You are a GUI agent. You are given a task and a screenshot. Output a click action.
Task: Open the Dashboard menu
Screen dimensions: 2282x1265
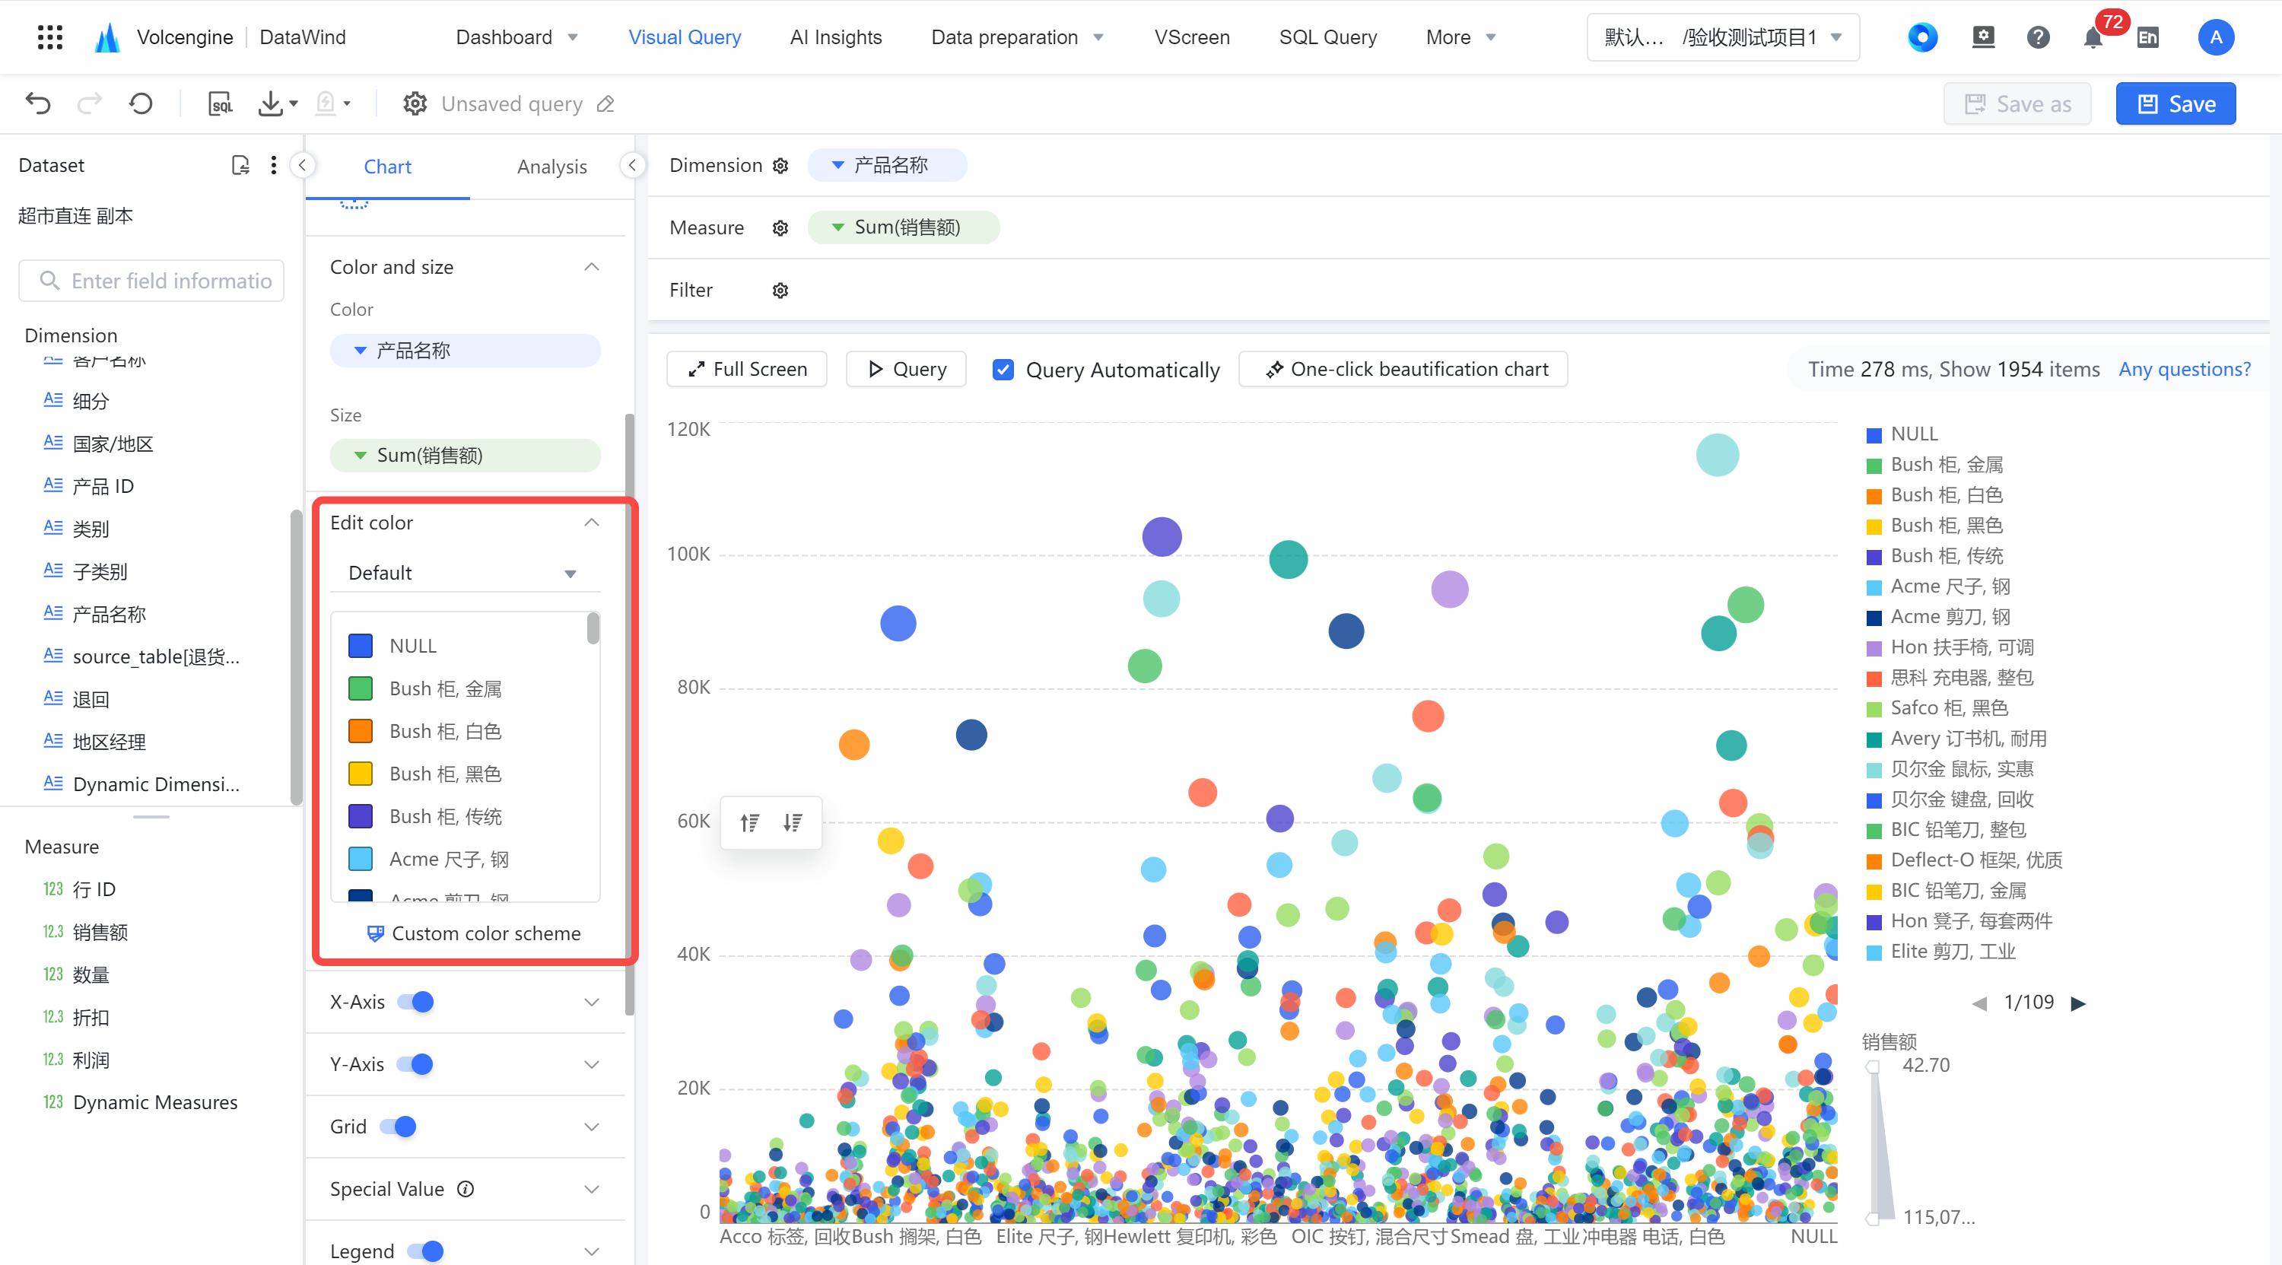pos(517,37)
